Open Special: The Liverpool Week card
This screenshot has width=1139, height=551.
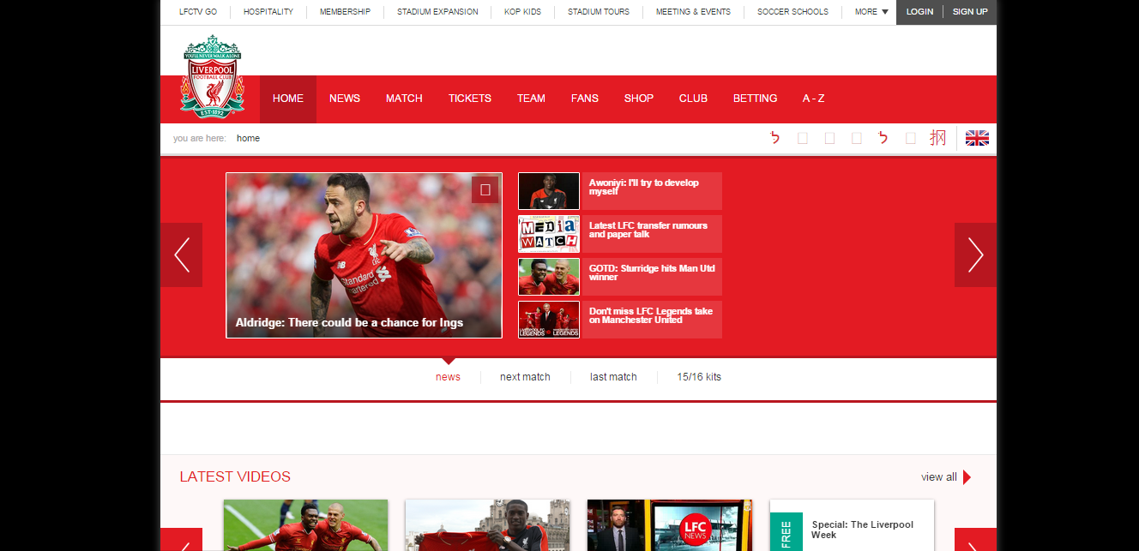click(x=852, y=525)
